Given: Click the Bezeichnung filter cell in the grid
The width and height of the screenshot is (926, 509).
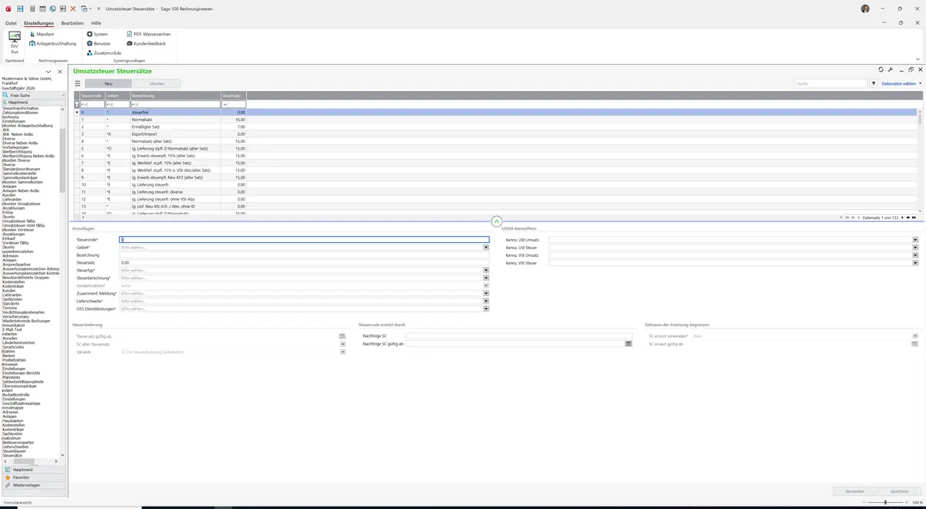Looking at the screenshot, I should pyautogui.click(x=175, y=104).
